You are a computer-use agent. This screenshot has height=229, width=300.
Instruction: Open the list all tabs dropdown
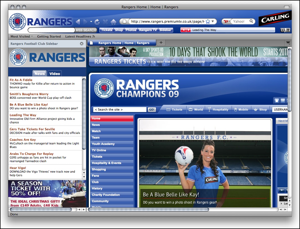(x=288, y=43)
